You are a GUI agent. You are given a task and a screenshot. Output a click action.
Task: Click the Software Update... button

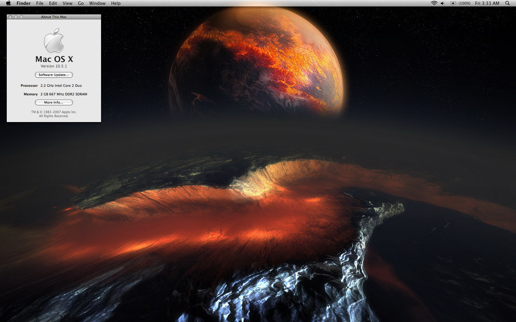pos(54,75)
